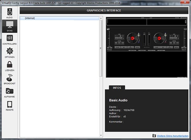Screen dimensions: 191x140
Task: Open the Remote tablet section
Action: 10,106
